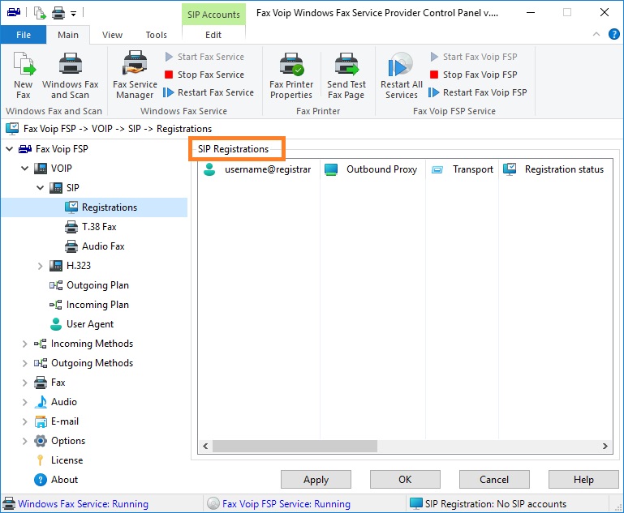The image size is (624, 513).
Task: Click the New Fax icon
Action: (23, 75)
